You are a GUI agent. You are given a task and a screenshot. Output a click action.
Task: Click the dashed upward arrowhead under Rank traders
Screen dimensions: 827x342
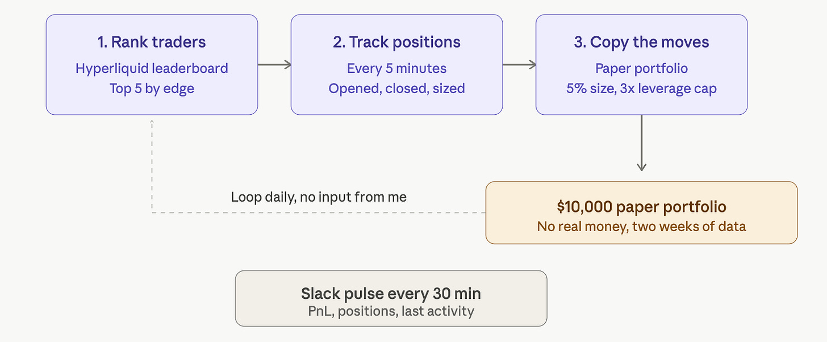[x=152, y=122]
